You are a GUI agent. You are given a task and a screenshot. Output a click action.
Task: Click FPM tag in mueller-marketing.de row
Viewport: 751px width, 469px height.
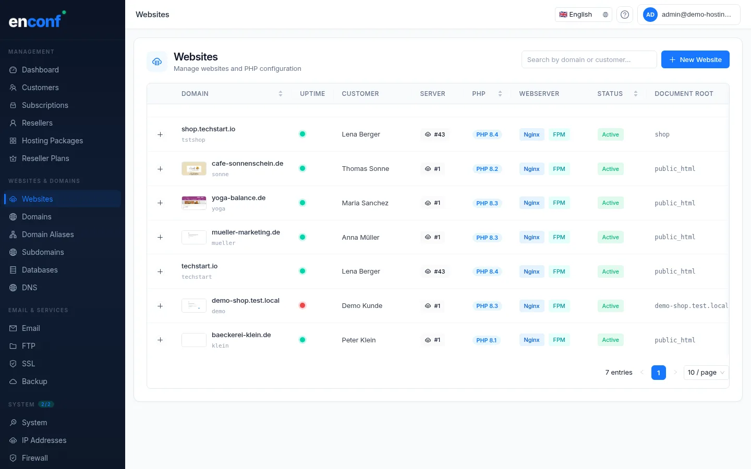(x=559, y=237)
